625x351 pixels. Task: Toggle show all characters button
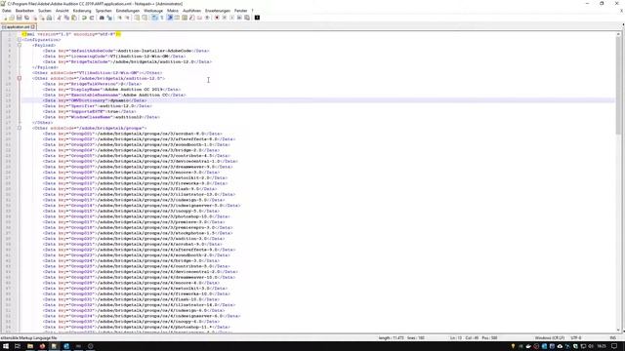pos(162,18)
